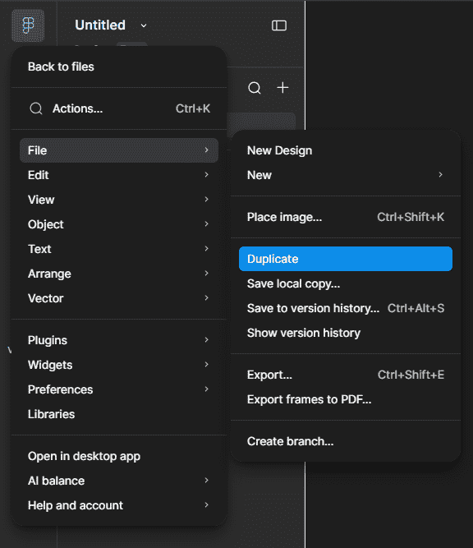This screenshot has height=548, width=473.
Task: Click the Untitled file title
Action: pos(100,25)
